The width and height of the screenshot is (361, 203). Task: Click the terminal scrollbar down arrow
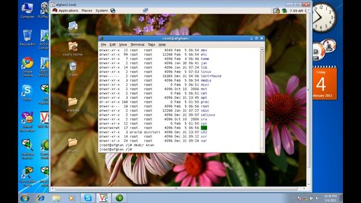(262, 150)
